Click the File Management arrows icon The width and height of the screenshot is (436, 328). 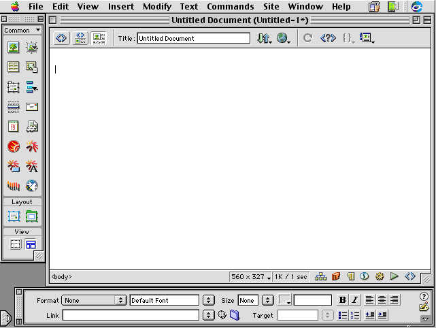(263, 39)
